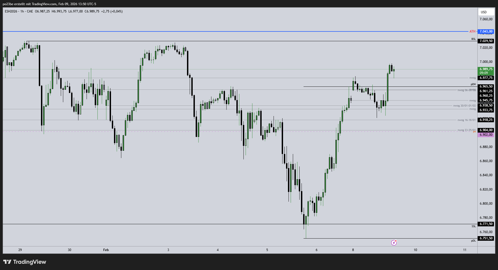Click the nwog 16-18/01 label
The height and width of the screenshot is (270, 498).
467,120
